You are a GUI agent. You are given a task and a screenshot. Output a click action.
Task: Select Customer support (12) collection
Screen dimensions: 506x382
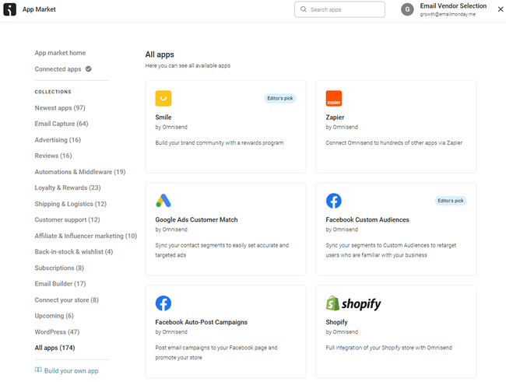tap(68, 219)
